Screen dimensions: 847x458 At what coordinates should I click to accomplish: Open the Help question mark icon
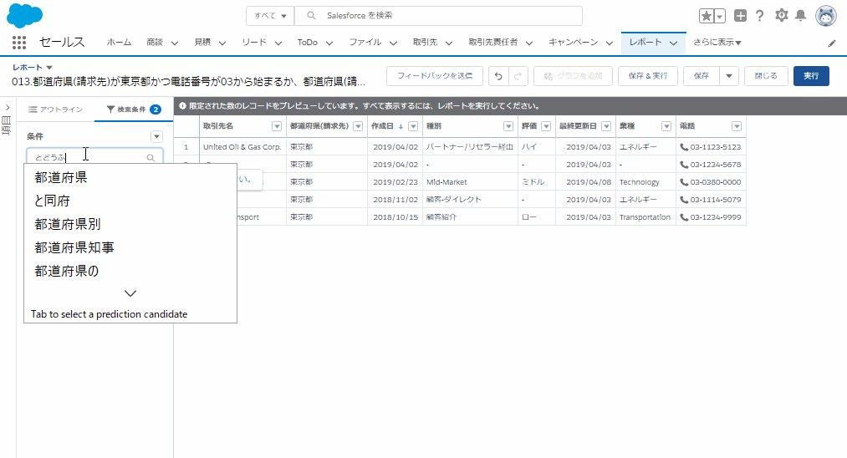tap(759, 16)
